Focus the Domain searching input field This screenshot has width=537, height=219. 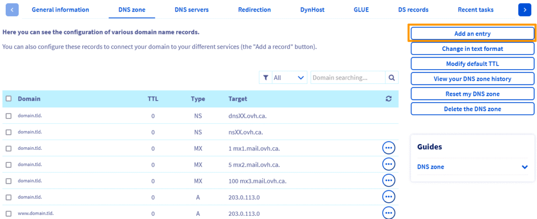(x=348, y=78)
